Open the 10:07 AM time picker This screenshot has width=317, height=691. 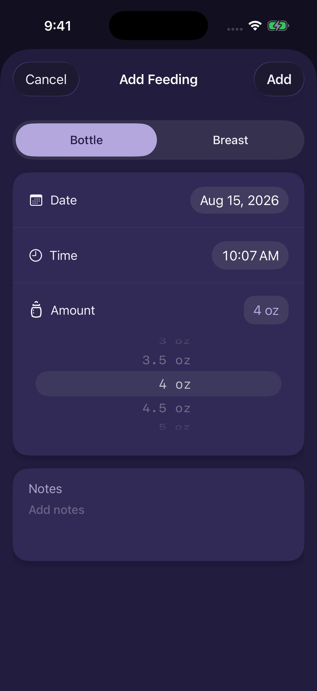coord(250,256)
